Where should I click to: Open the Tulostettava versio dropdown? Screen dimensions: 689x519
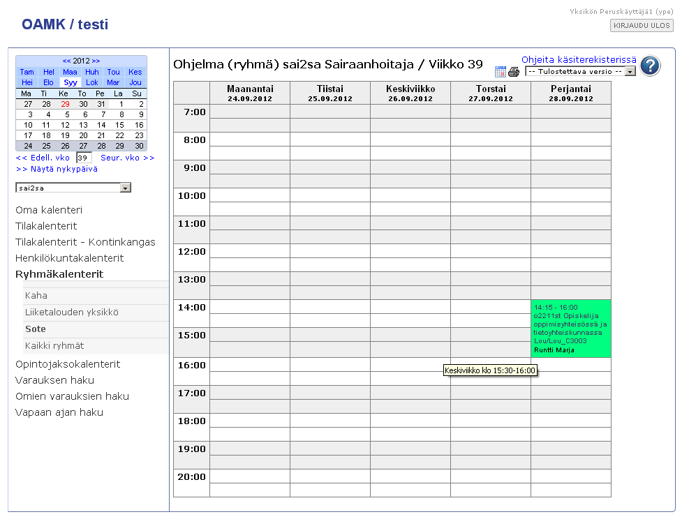[x=581, y=72]
